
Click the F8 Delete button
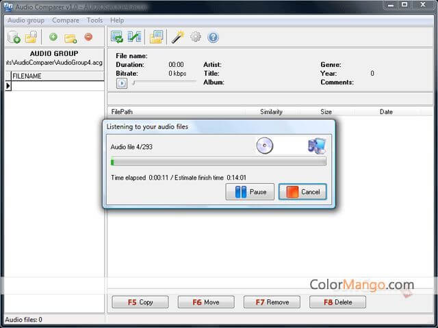[x=337, y=302]
